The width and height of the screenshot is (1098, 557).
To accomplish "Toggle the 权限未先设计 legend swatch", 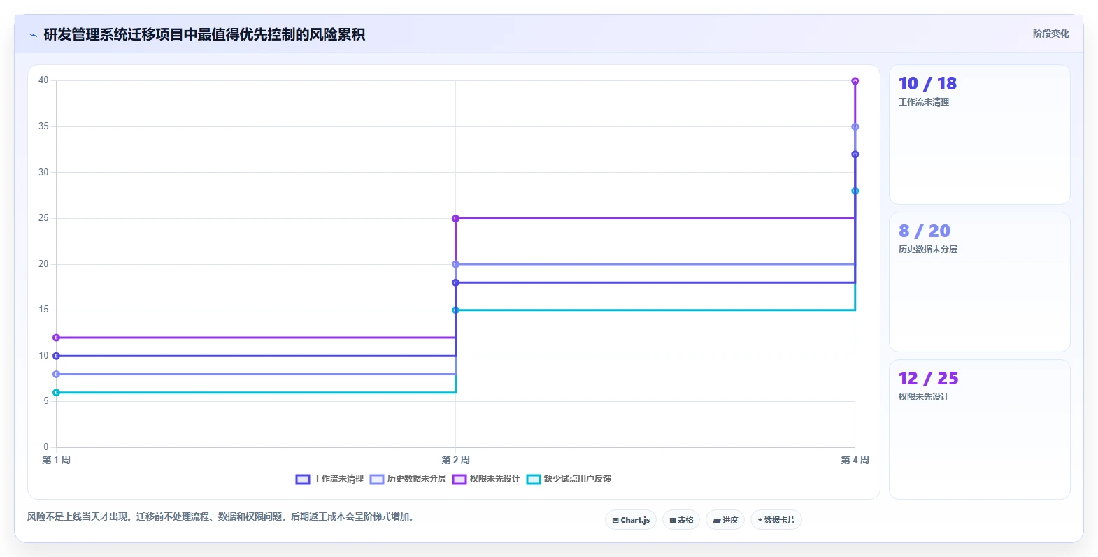I will click(x=459, y=479).
